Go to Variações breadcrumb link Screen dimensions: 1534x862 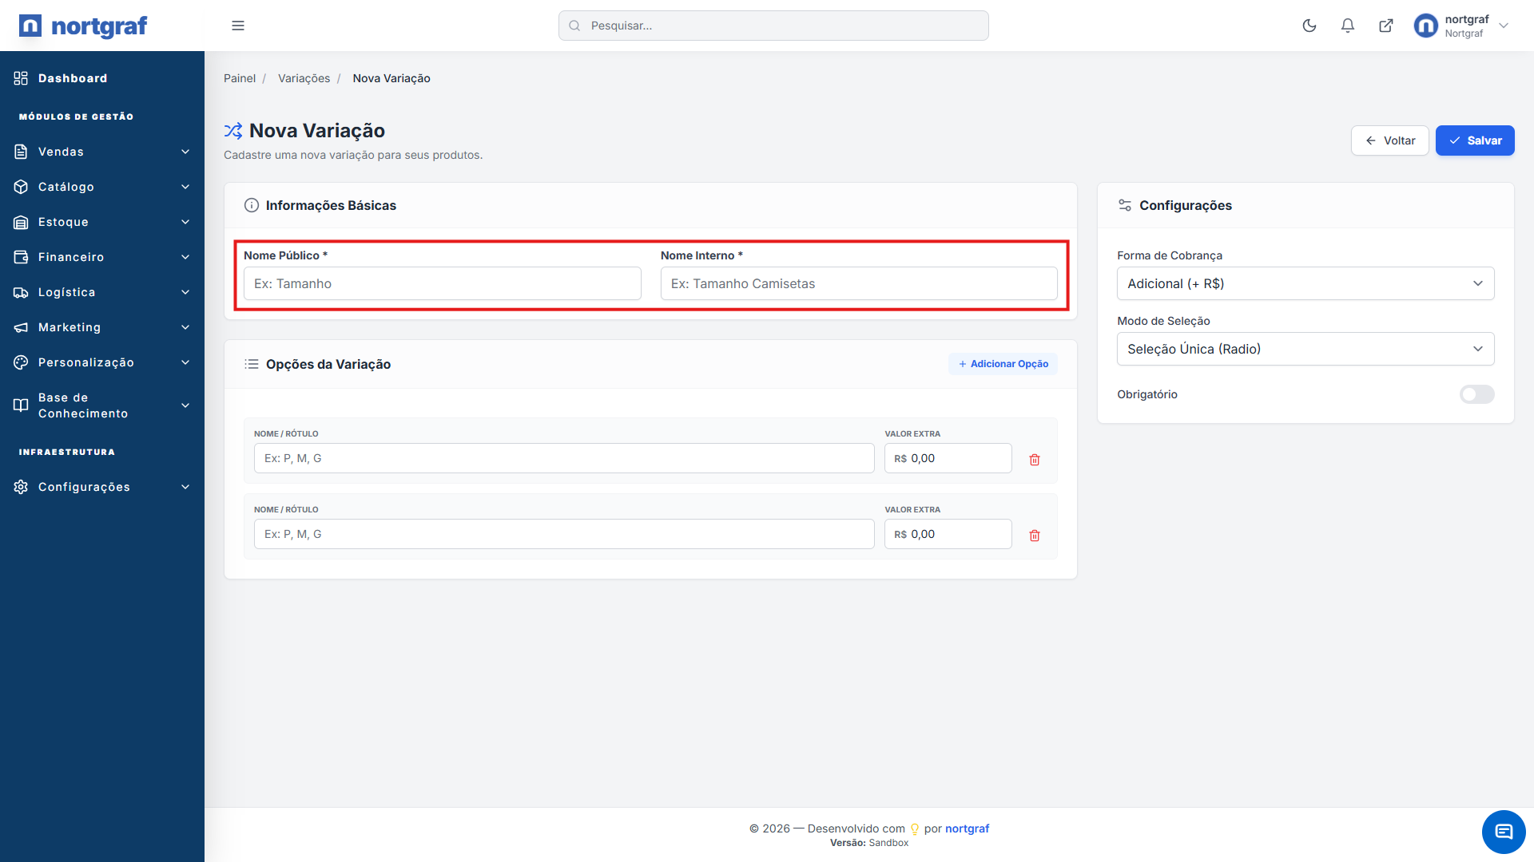pyautogui.click(x=304, y=78)
